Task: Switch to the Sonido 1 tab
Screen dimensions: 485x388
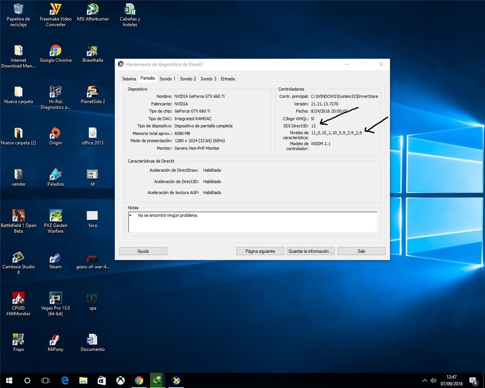Action: pos(167,79)
